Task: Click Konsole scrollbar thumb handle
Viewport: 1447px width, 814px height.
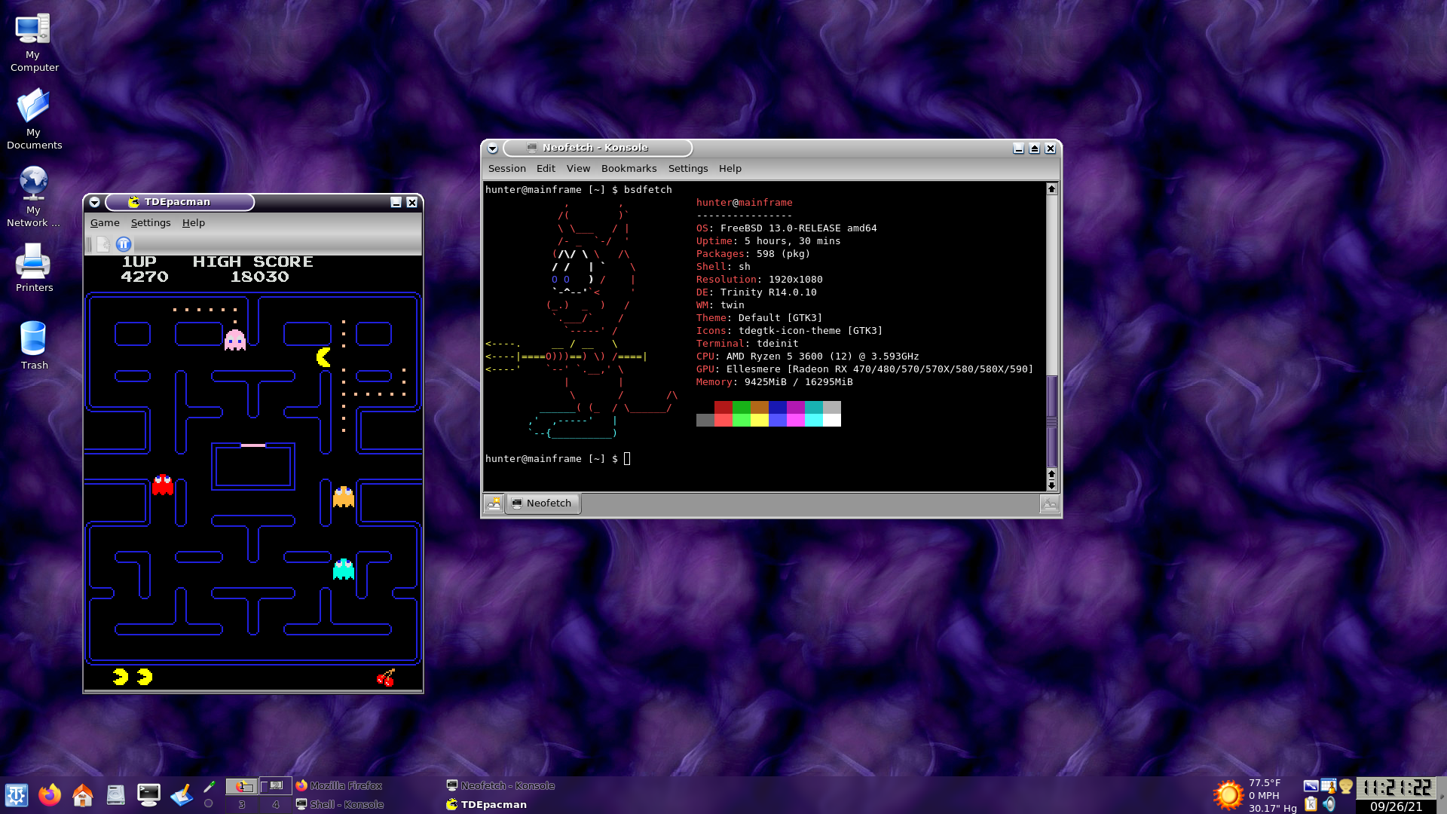Action: click(1052, 421)
